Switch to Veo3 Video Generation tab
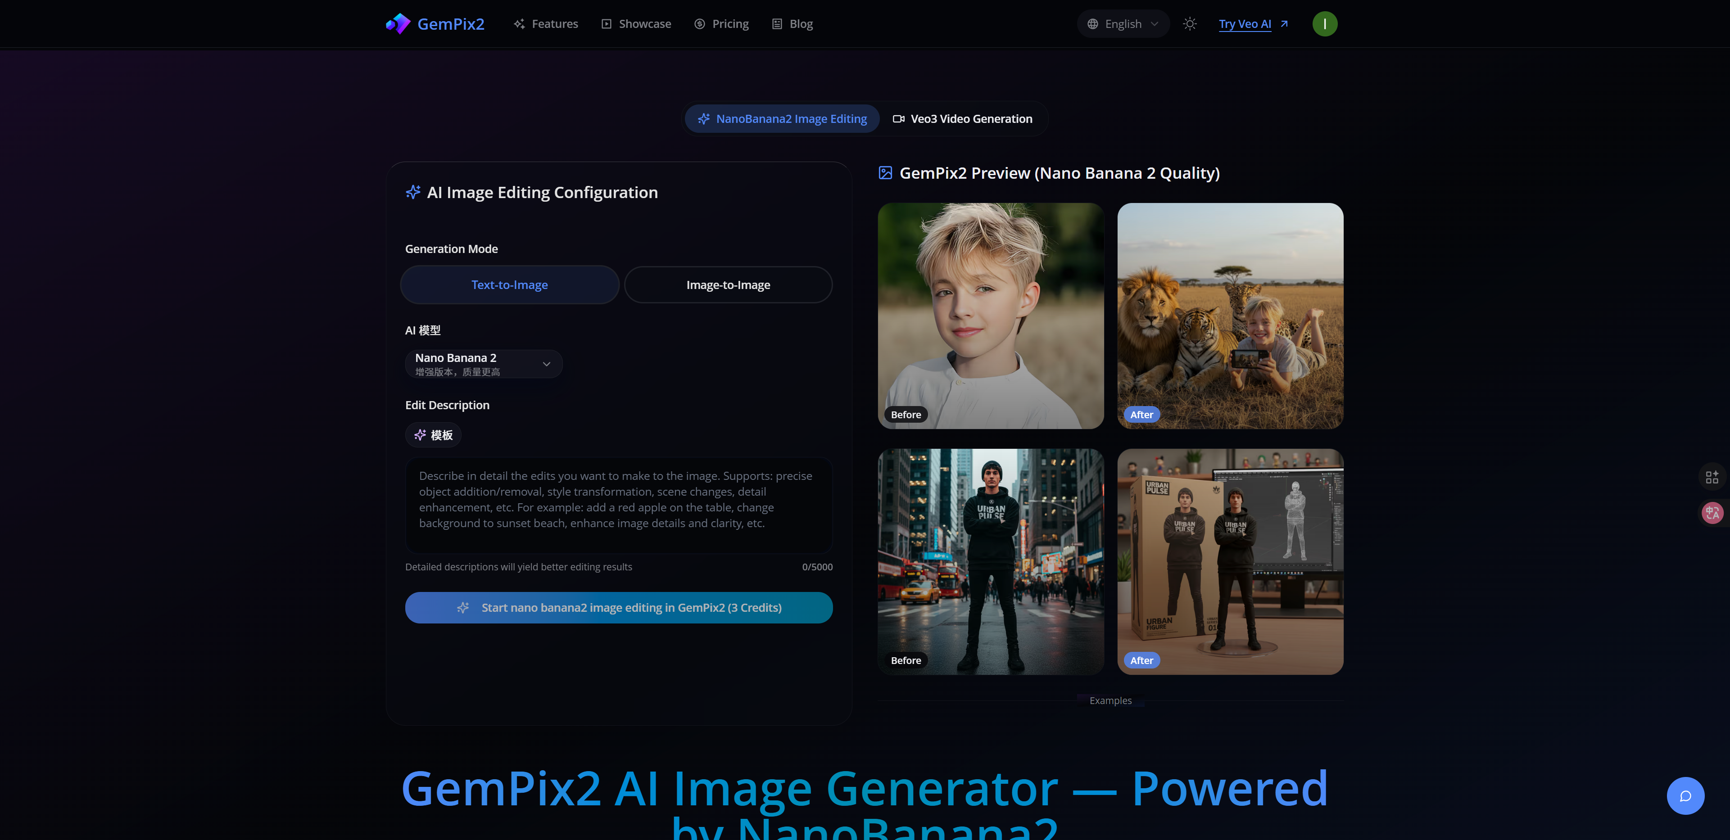 coord(963,119)
